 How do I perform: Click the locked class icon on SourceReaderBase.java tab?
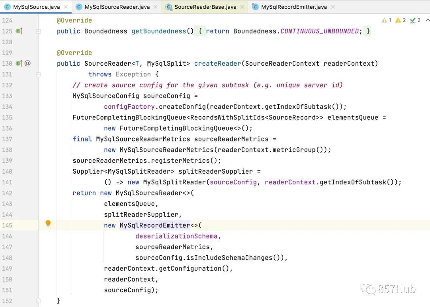point(169,7)
